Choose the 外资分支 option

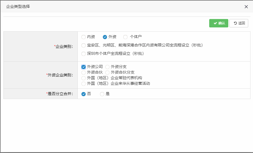(x=107, y=67)
